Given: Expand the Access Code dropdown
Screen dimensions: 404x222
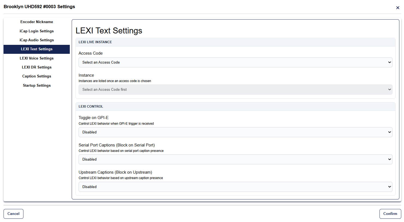Looking at the screenshot, I should tap(235, 62).
